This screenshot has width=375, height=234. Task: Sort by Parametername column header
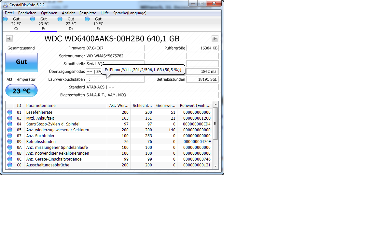(65, 106)
